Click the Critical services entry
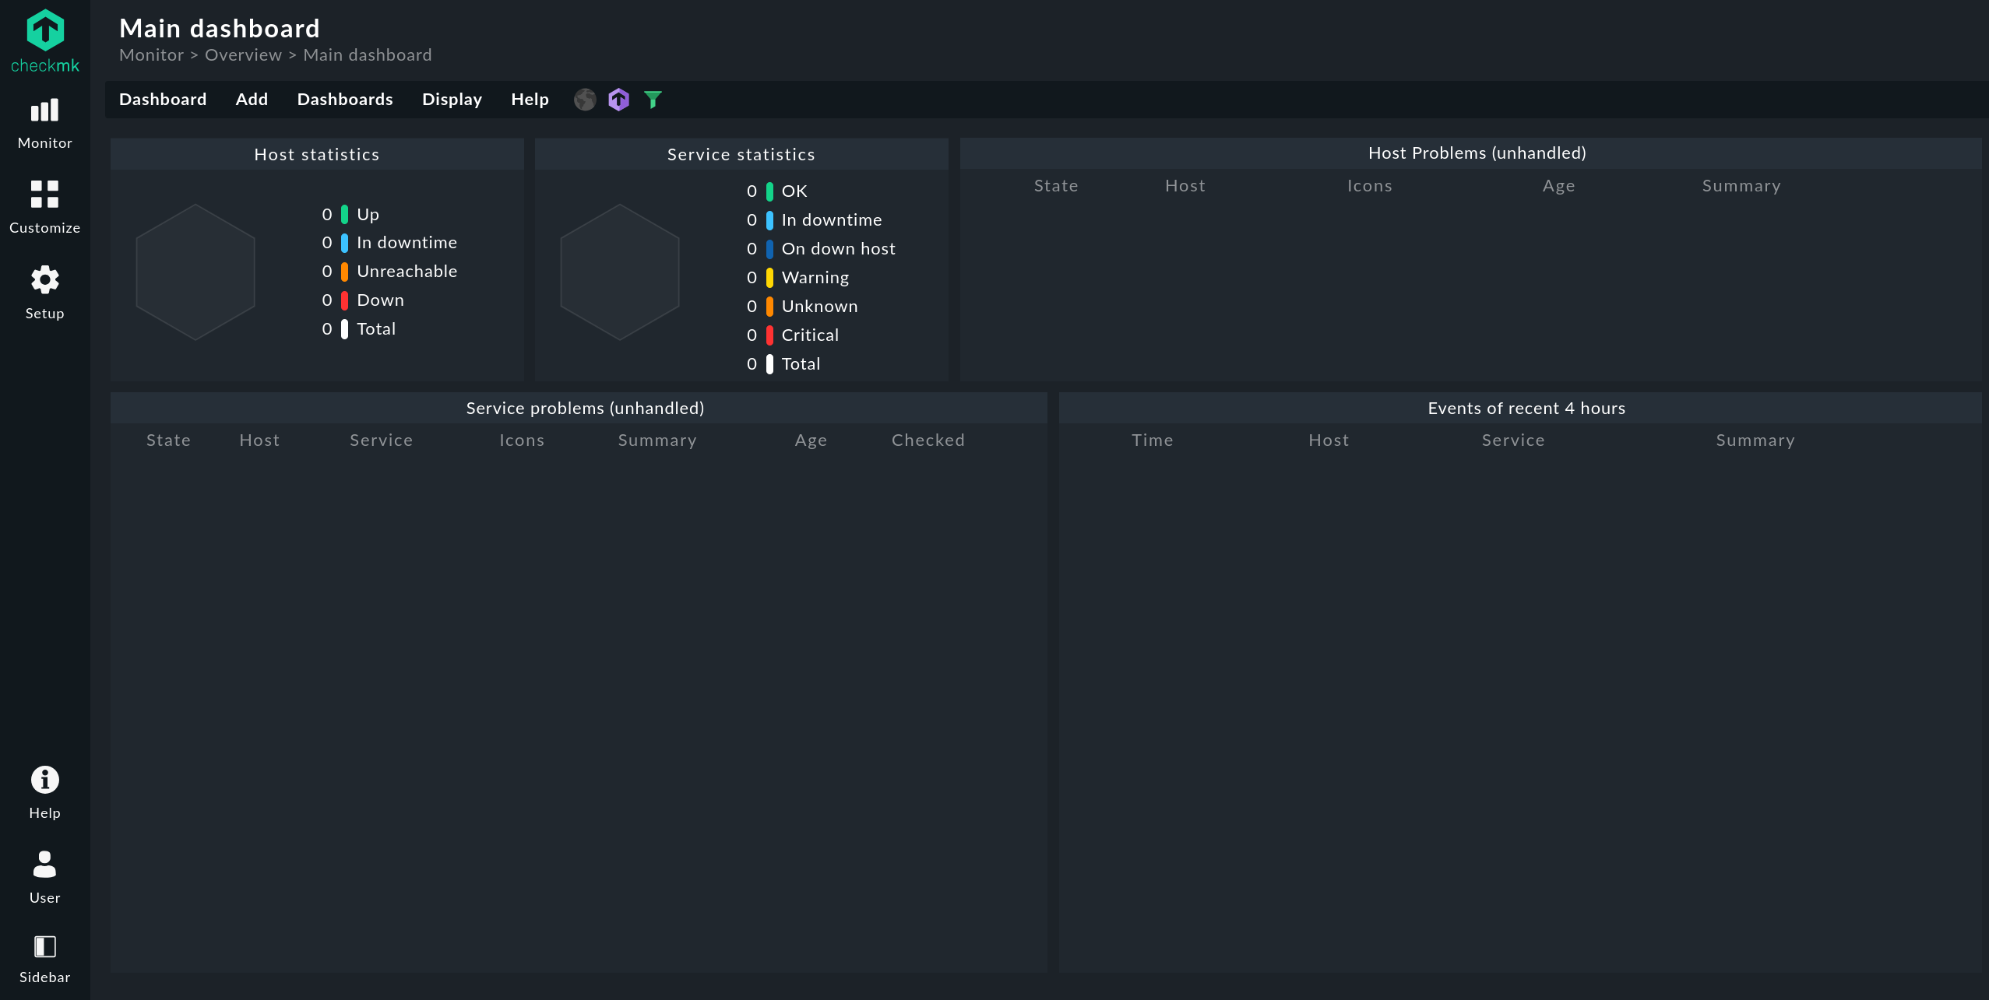The image size is (1989, 1000). click(x=810, y=335)
